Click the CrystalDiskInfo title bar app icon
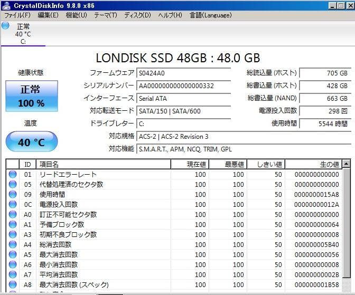 tap(6, 5)
